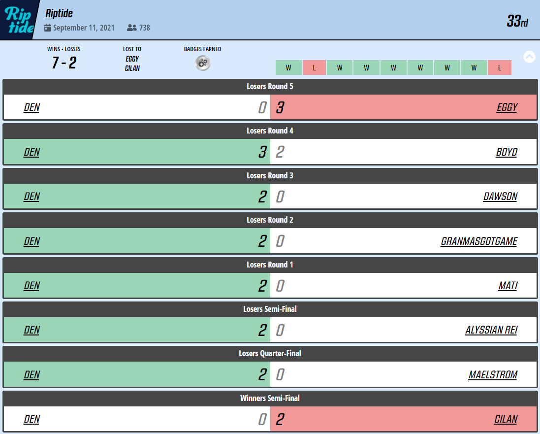Select the last red L result icon
Viewport: 540px width, 434px height.
pos(500,67)
